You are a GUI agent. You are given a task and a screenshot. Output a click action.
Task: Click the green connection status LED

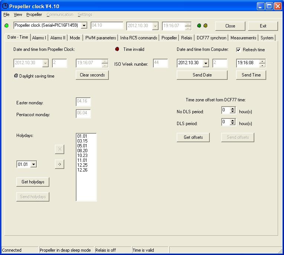7,26
